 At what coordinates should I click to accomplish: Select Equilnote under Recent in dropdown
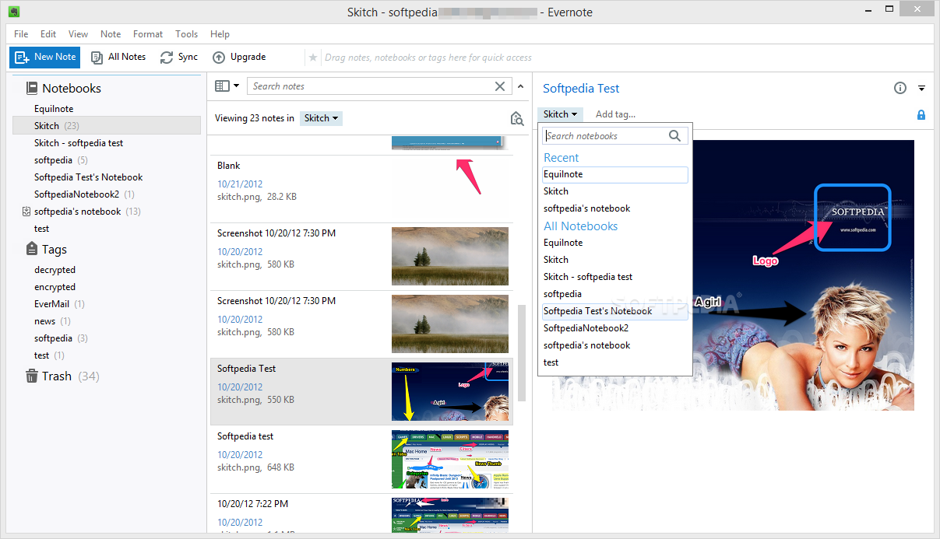[615, 174]
